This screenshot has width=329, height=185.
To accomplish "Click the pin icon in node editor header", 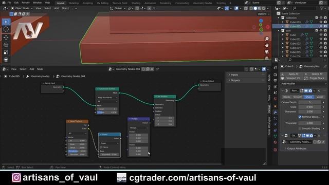I will pos(157,69).
